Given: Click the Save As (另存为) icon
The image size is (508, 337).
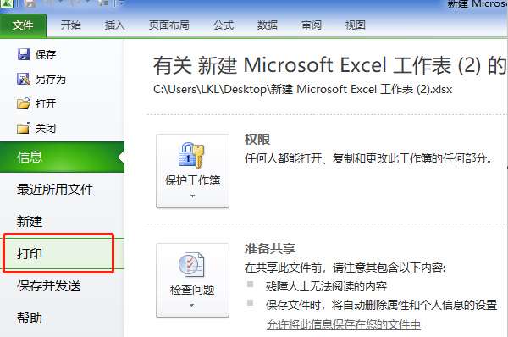Looking at the screenshot, I should coord(24,79).
